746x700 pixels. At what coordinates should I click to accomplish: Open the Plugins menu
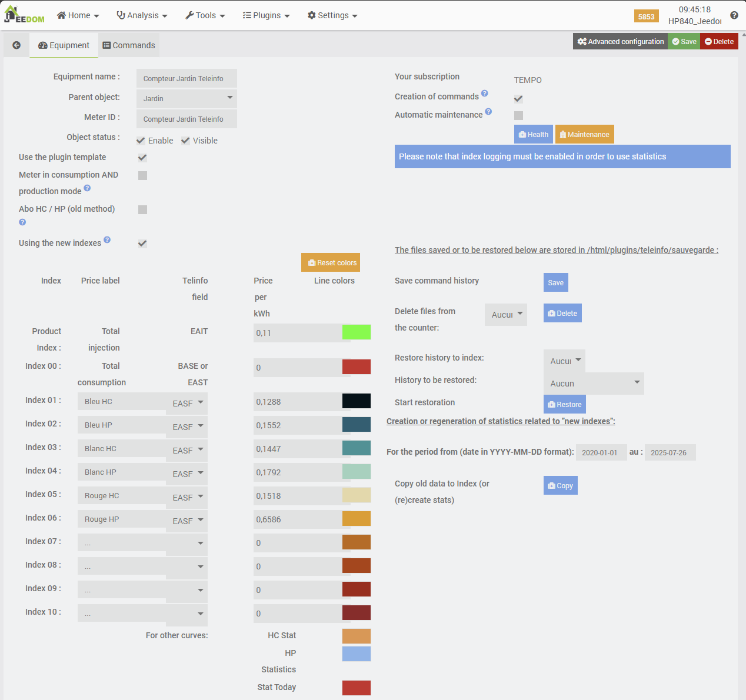coord(266,15)
